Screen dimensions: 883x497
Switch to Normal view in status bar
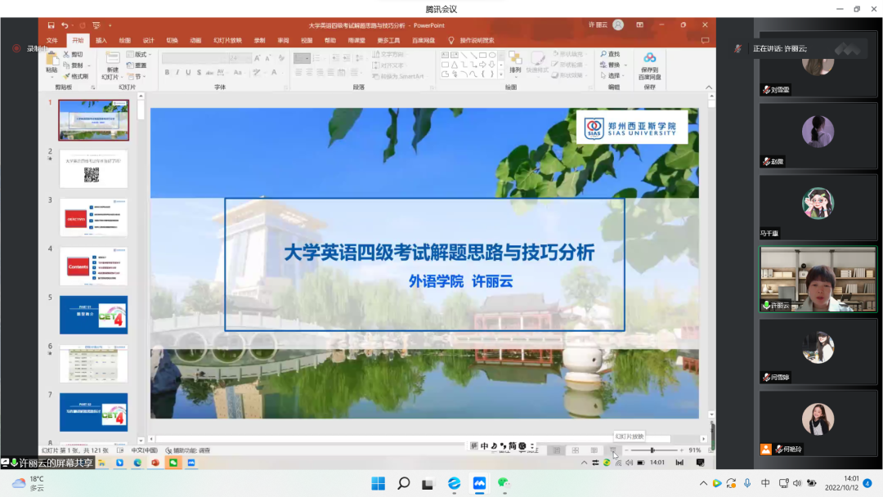click(x=557, y=450)
